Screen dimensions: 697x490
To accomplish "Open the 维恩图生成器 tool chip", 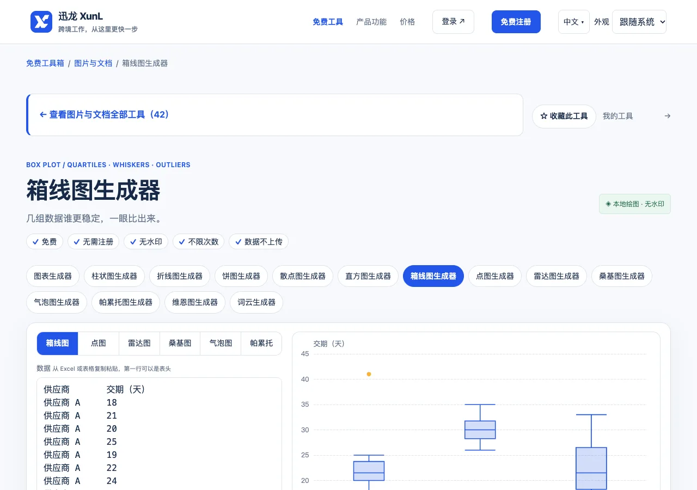I will 195,302.
